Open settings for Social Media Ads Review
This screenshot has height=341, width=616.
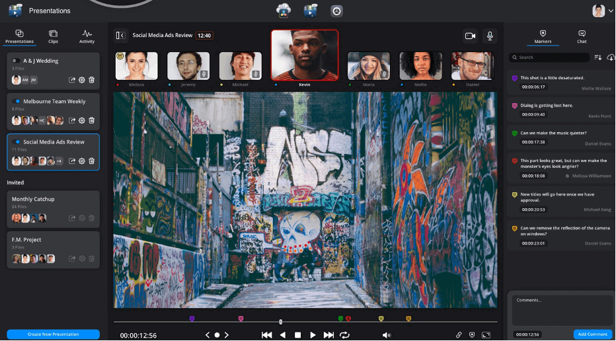82,161
